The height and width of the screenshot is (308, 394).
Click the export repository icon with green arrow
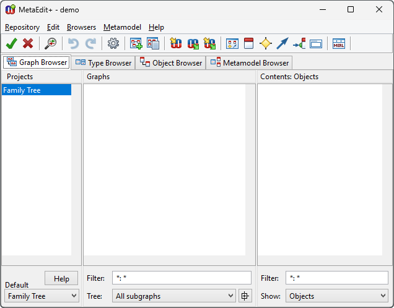pos(193,44)
